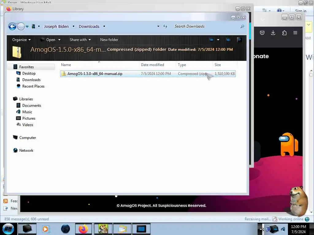Image resolution: width=314 pixels, height=235 pixels.
Task: Open the Windows Start orb
Action: 8,229
